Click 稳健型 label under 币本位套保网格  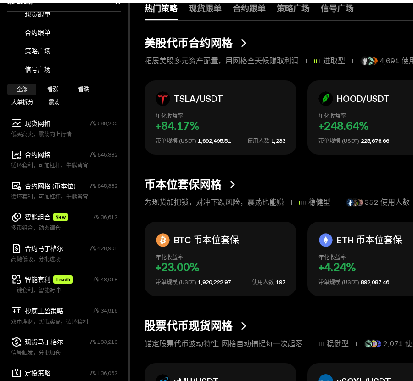pyautogui.click(x=319, y=202)
